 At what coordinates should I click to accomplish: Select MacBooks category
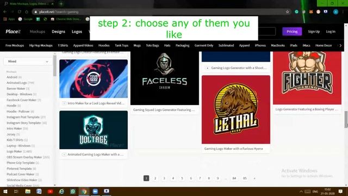[x=278, y=45]
